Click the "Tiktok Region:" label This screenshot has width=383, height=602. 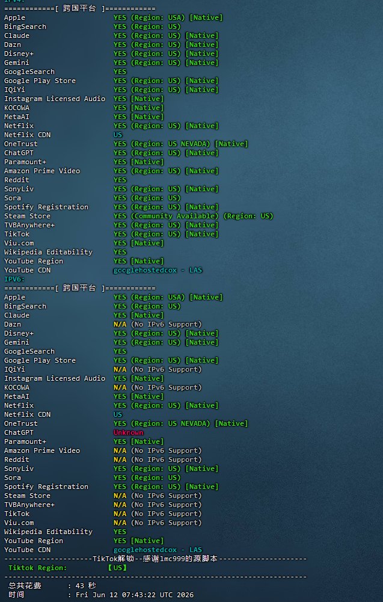38,568
